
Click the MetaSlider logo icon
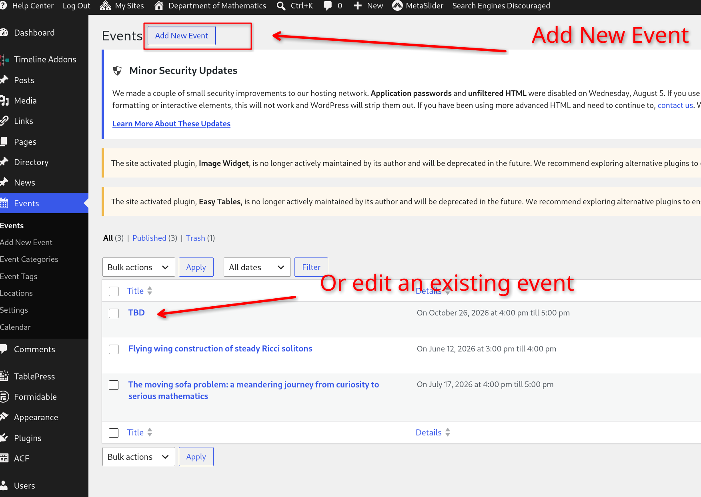coord(397,6)
